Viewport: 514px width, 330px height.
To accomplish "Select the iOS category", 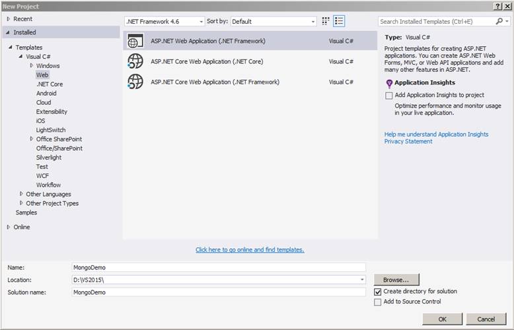I will (41, 121).
